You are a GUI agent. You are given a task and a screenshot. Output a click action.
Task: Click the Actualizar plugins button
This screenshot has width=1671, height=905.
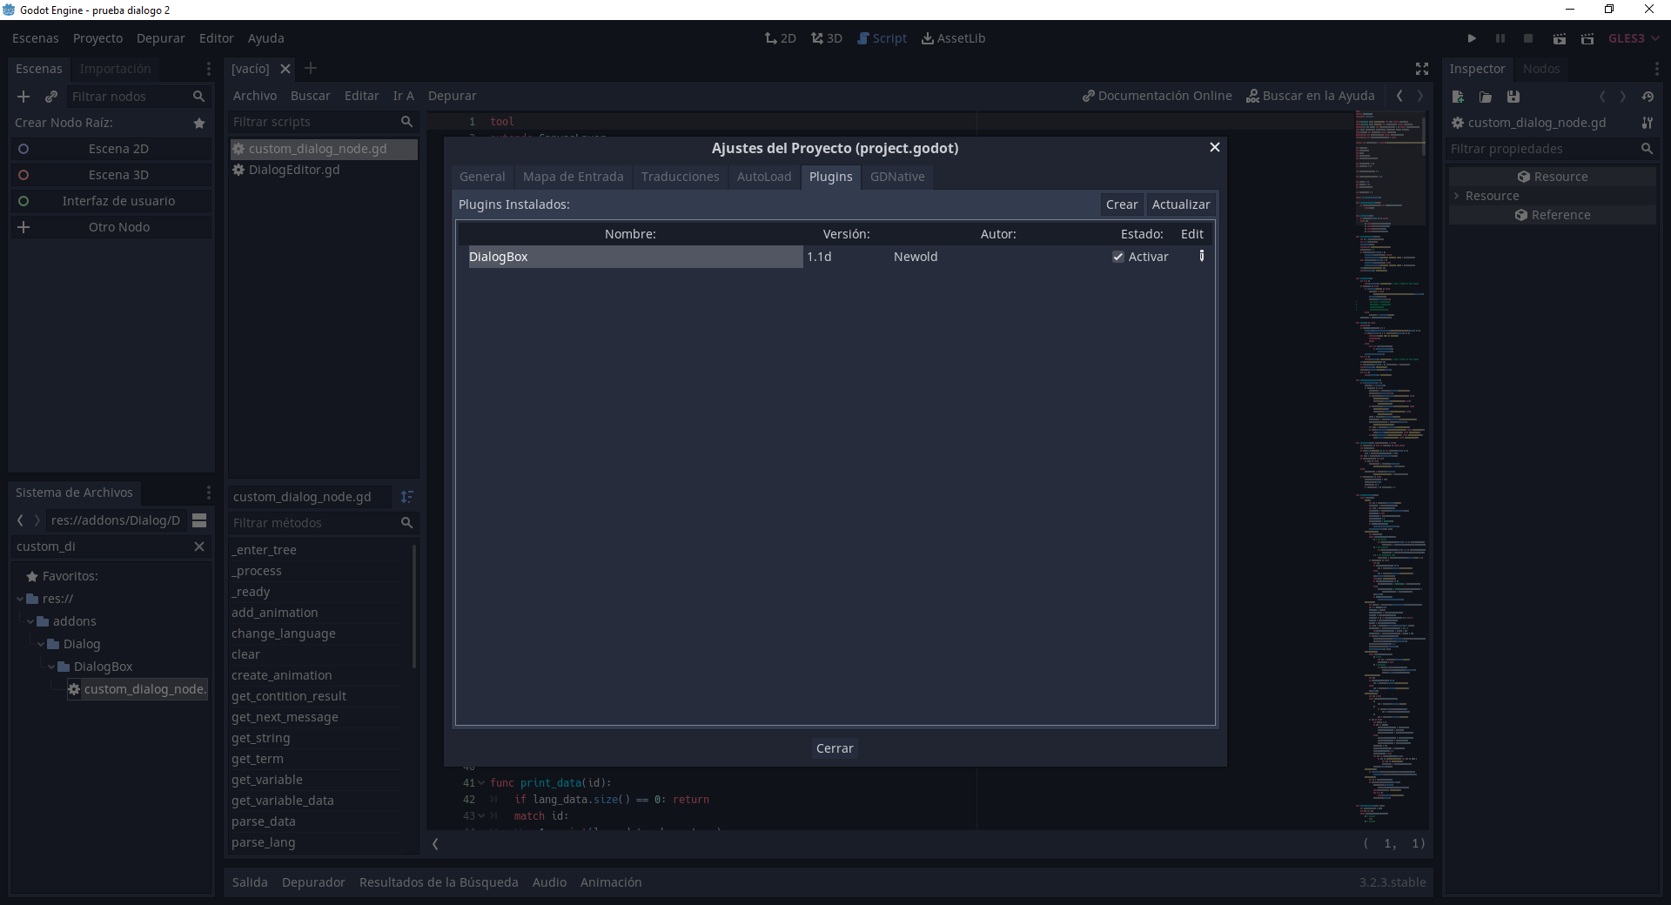coord(1181,204)
